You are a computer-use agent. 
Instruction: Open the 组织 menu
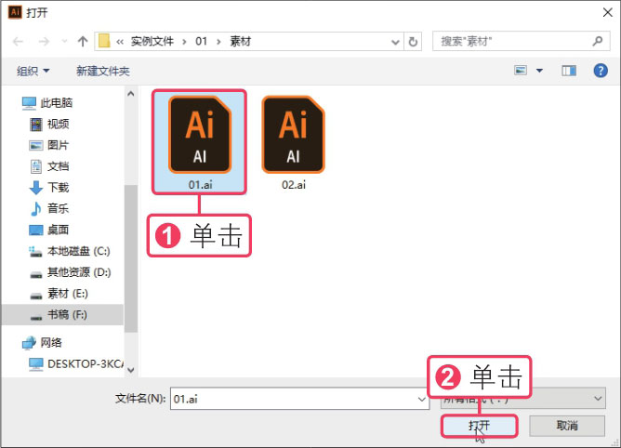(33, 71)
